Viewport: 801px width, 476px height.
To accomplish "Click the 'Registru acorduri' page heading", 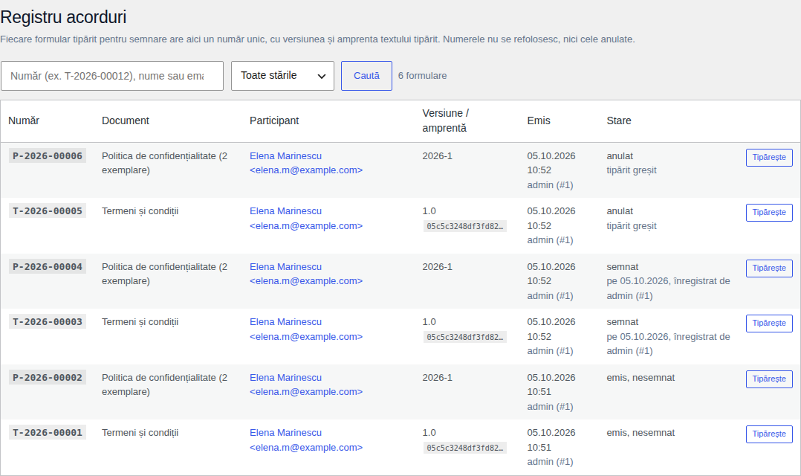I will [63, 17].
